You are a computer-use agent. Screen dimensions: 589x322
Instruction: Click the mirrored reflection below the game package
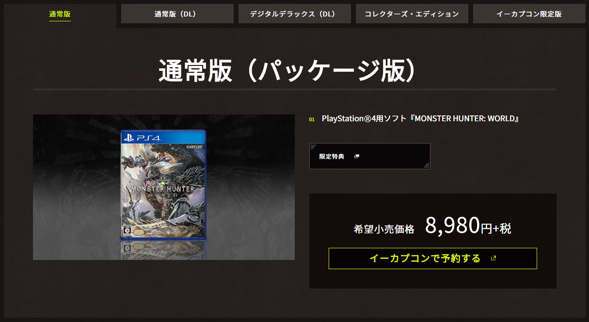pos(163,248)
